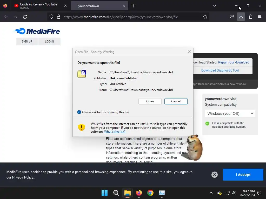
Task: Click the vhd file icon in dialog
Action: (x=82, y=74)
